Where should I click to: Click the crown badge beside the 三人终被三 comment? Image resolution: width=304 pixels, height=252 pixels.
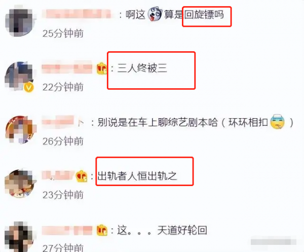[x=102, y=68]
